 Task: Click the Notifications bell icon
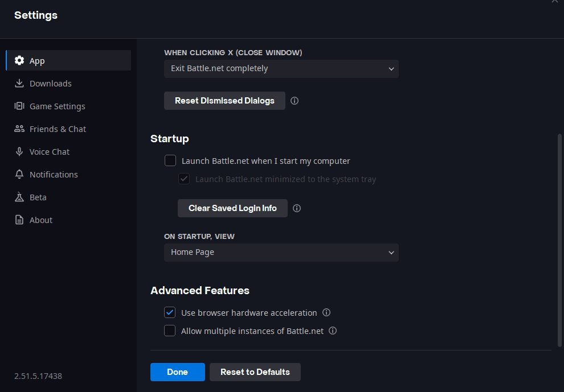19,174
